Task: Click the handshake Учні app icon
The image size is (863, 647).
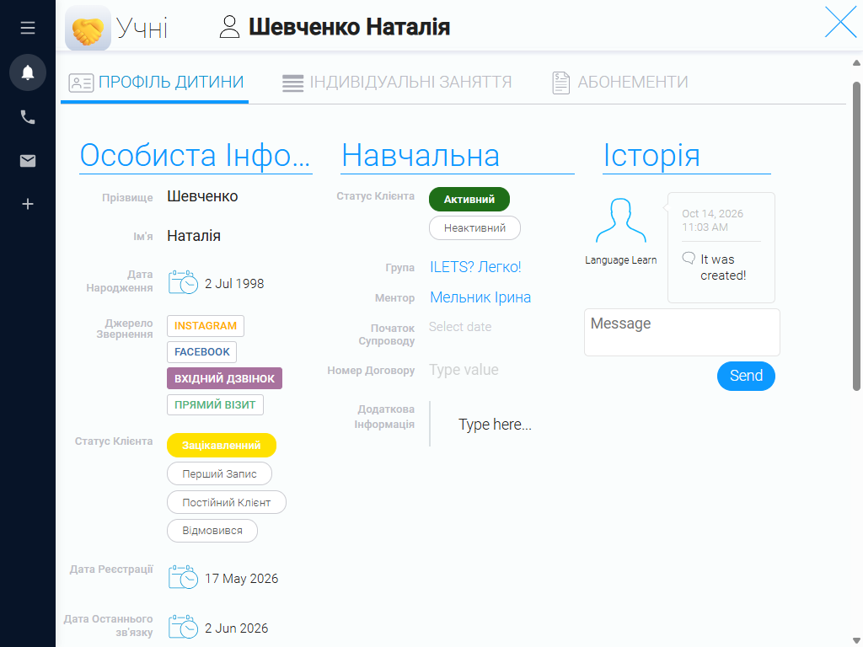Action: click(88, 29)
